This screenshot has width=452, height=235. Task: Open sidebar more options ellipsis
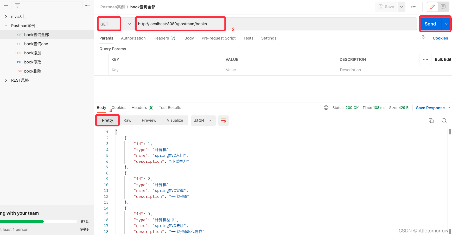tap(88, 5)
